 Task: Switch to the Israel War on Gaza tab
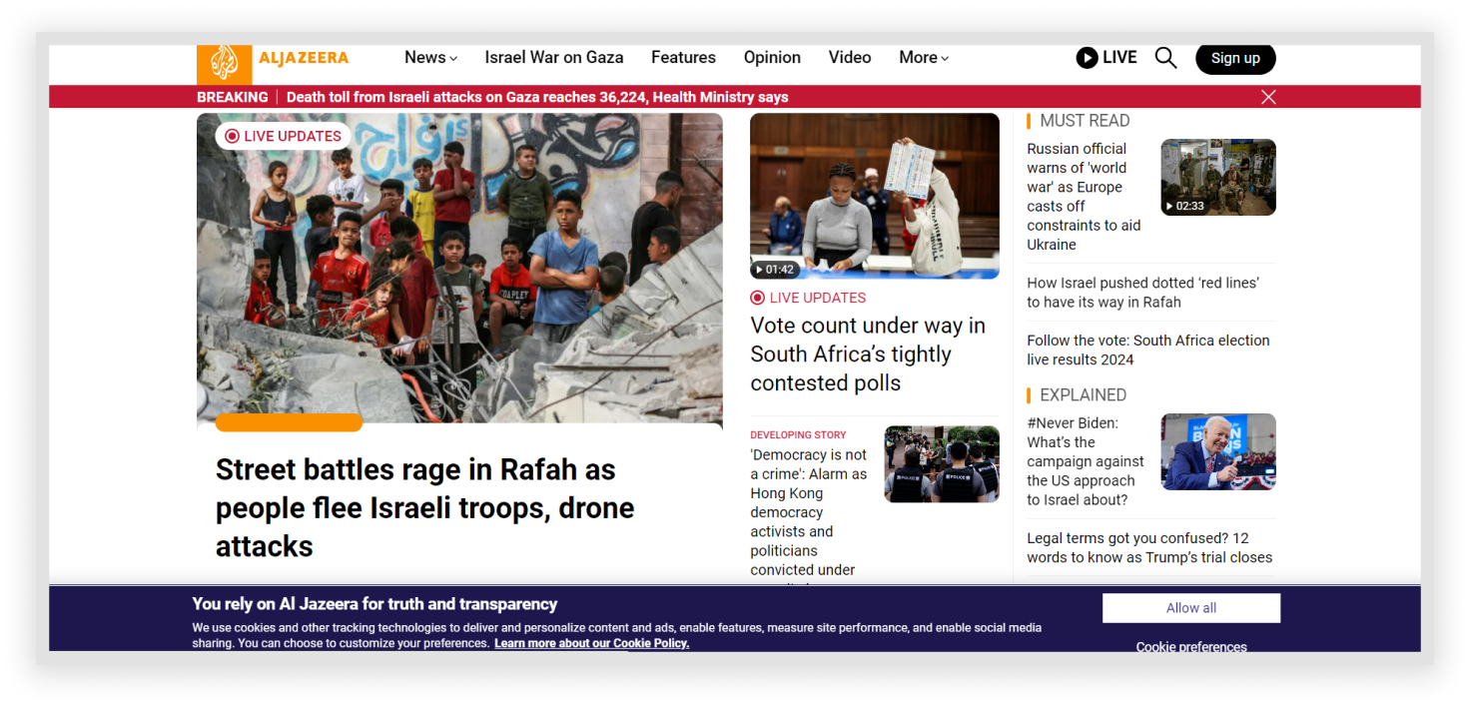[553, 57]
